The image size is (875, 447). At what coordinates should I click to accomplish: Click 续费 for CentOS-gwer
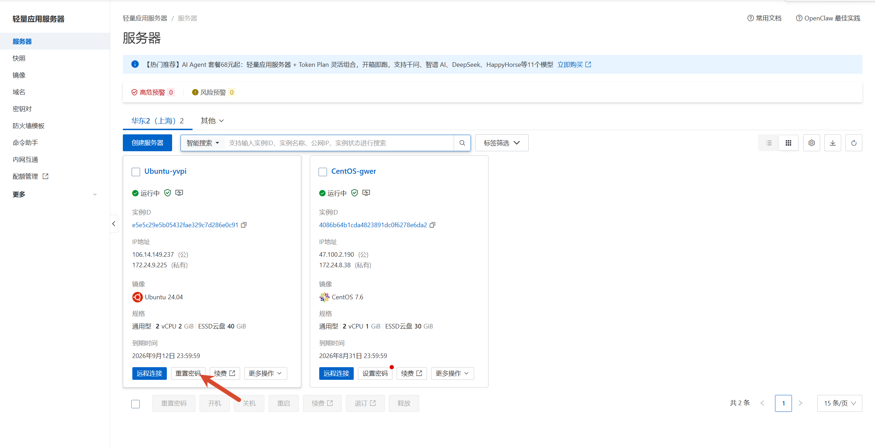pyautogui.click(x=412, y=373)
